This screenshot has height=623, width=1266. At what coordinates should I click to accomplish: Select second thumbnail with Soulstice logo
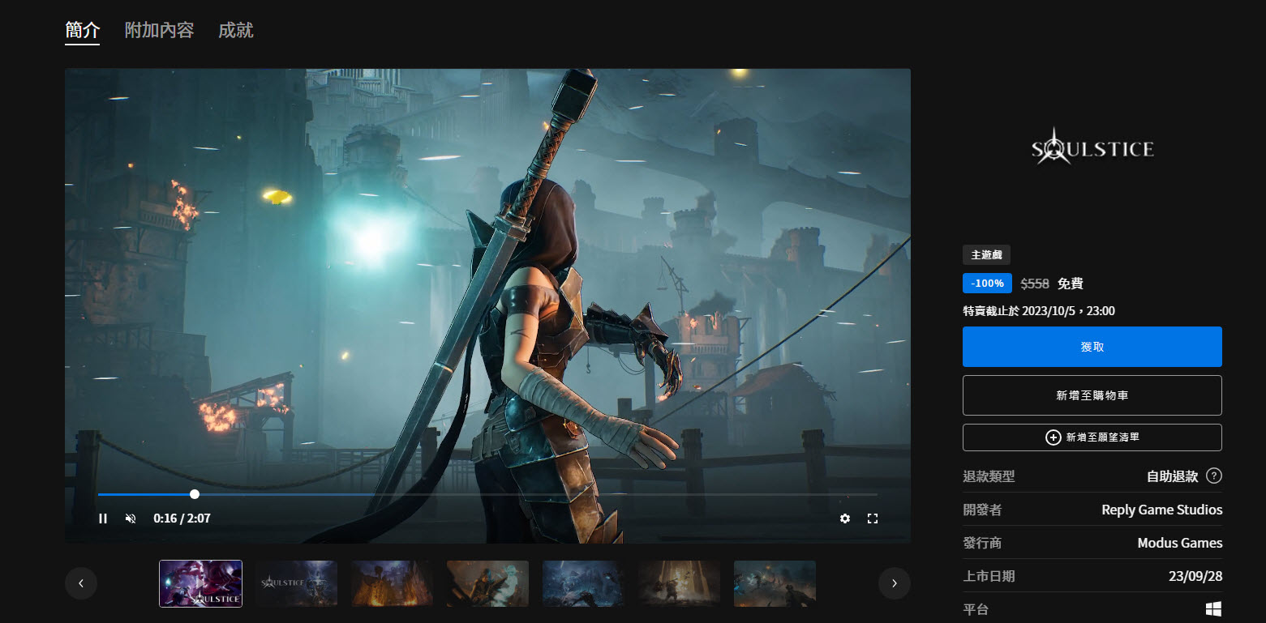point(296,583)
